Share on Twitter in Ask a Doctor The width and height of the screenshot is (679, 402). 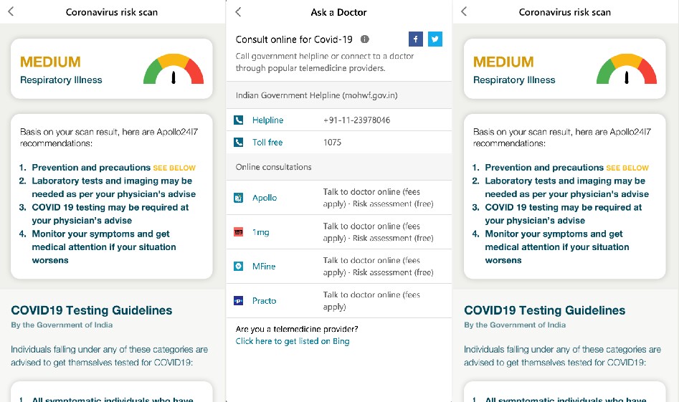tap(435, 39)
